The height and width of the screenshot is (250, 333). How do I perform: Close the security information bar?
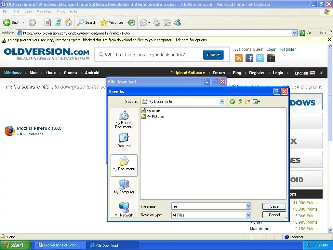pyautogui.click(x=329, y=40)
